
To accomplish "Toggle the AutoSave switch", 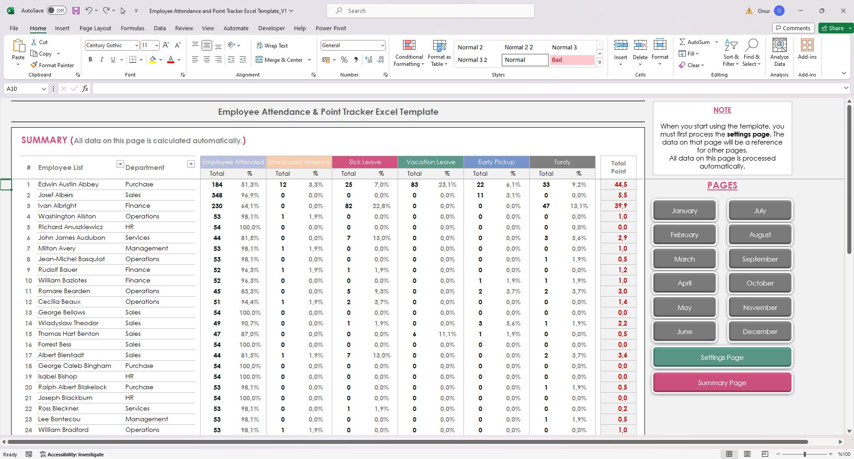I will (57, 10).
